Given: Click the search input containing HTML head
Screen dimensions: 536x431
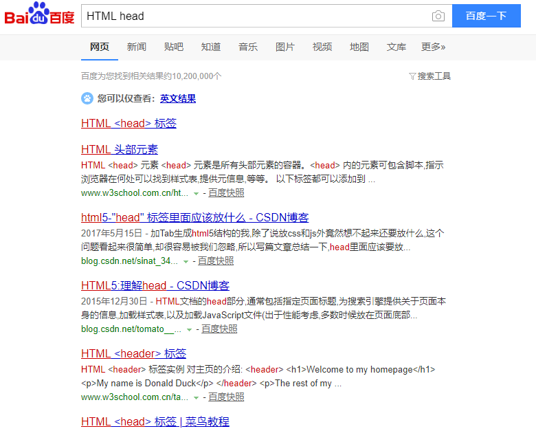Looking at the screenshot, I should coord(254,16).
